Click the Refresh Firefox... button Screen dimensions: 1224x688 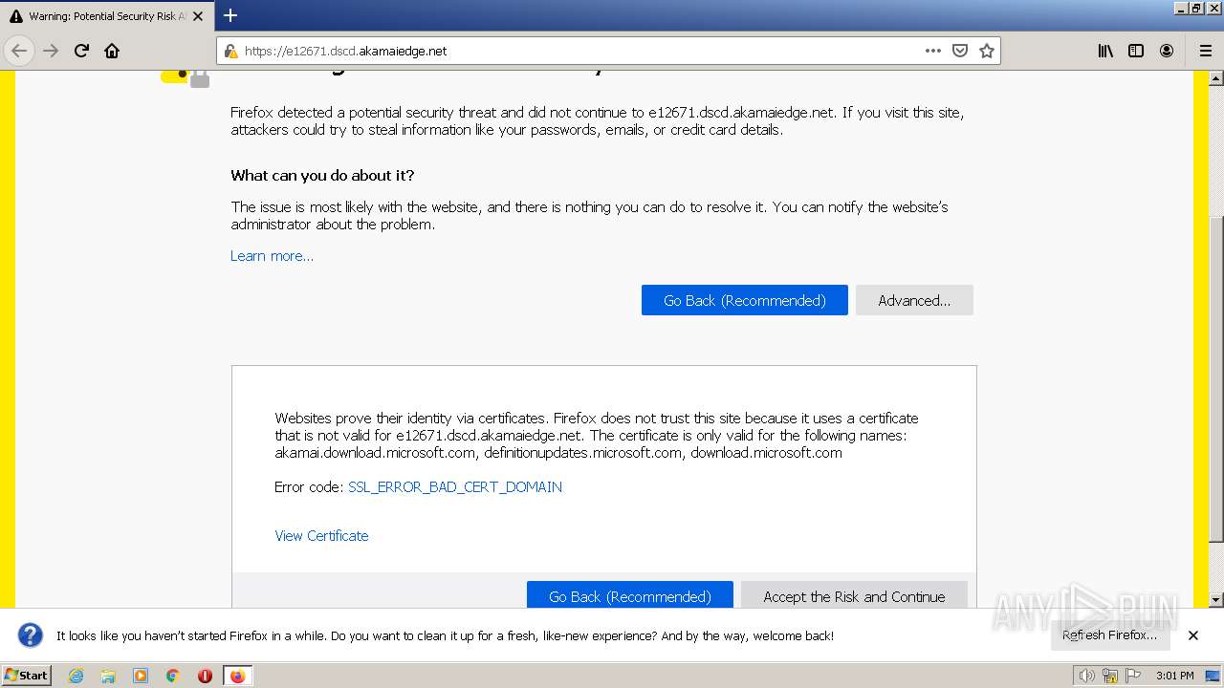pos(1109,634)
